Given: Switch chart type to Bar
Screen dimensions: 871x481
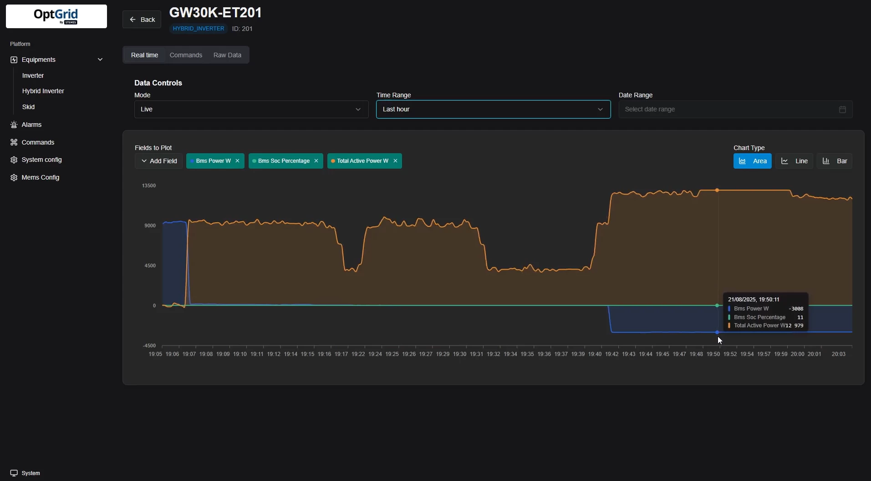Looking at the screenshot, I should click(x=835, y=161).
